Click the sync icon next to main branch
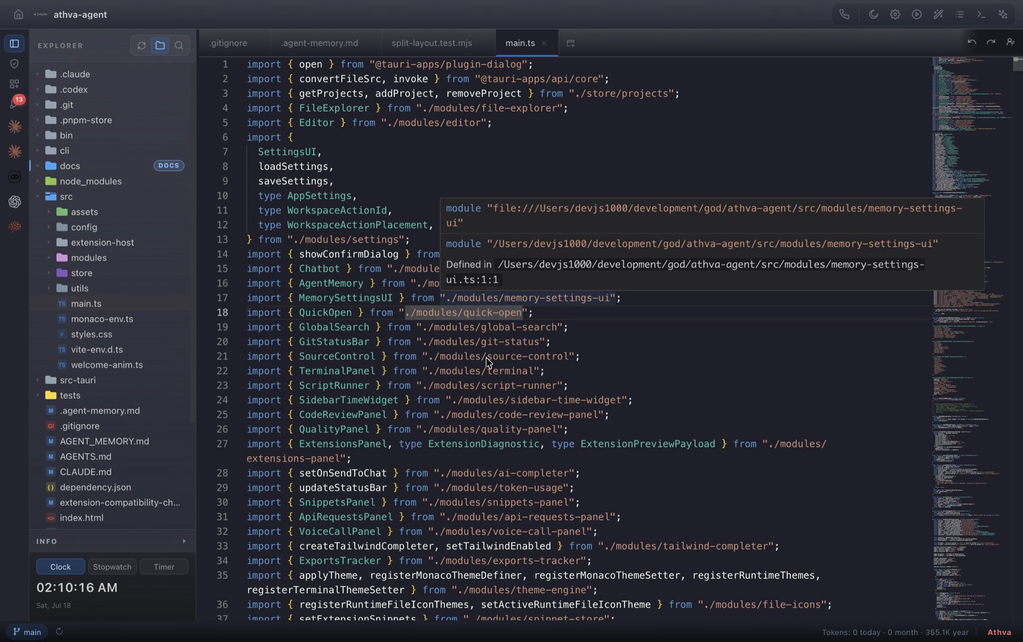The height and width of the screenshot is (642, 1023). tap(59, 632)
